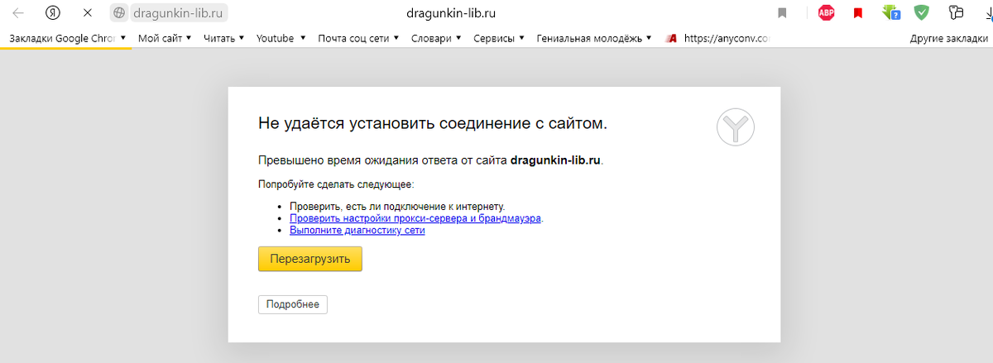Expand Закладки Google Chrome bookmarks folder

pos(68,38)
